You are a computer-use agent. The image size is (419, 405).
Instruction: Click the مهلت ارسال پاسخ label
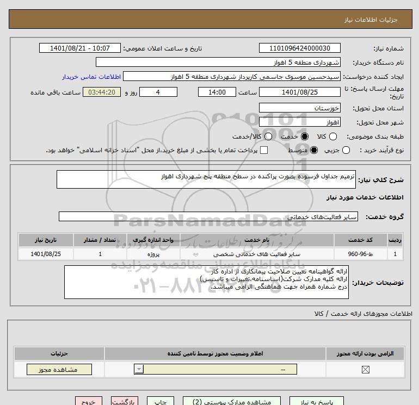(374, 92)
